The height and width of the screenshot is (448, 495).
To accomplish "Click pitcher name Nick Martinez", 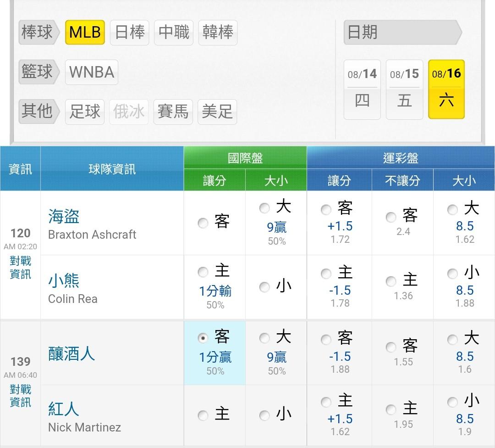I will (x=85, y=427).
